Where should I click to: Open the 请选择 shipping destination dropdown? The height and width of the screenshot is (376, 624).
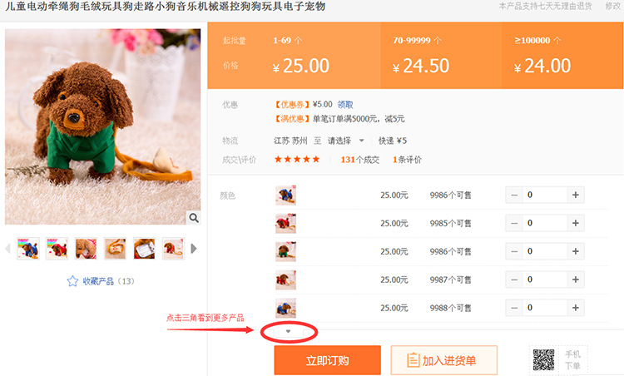tap(346, 141)
